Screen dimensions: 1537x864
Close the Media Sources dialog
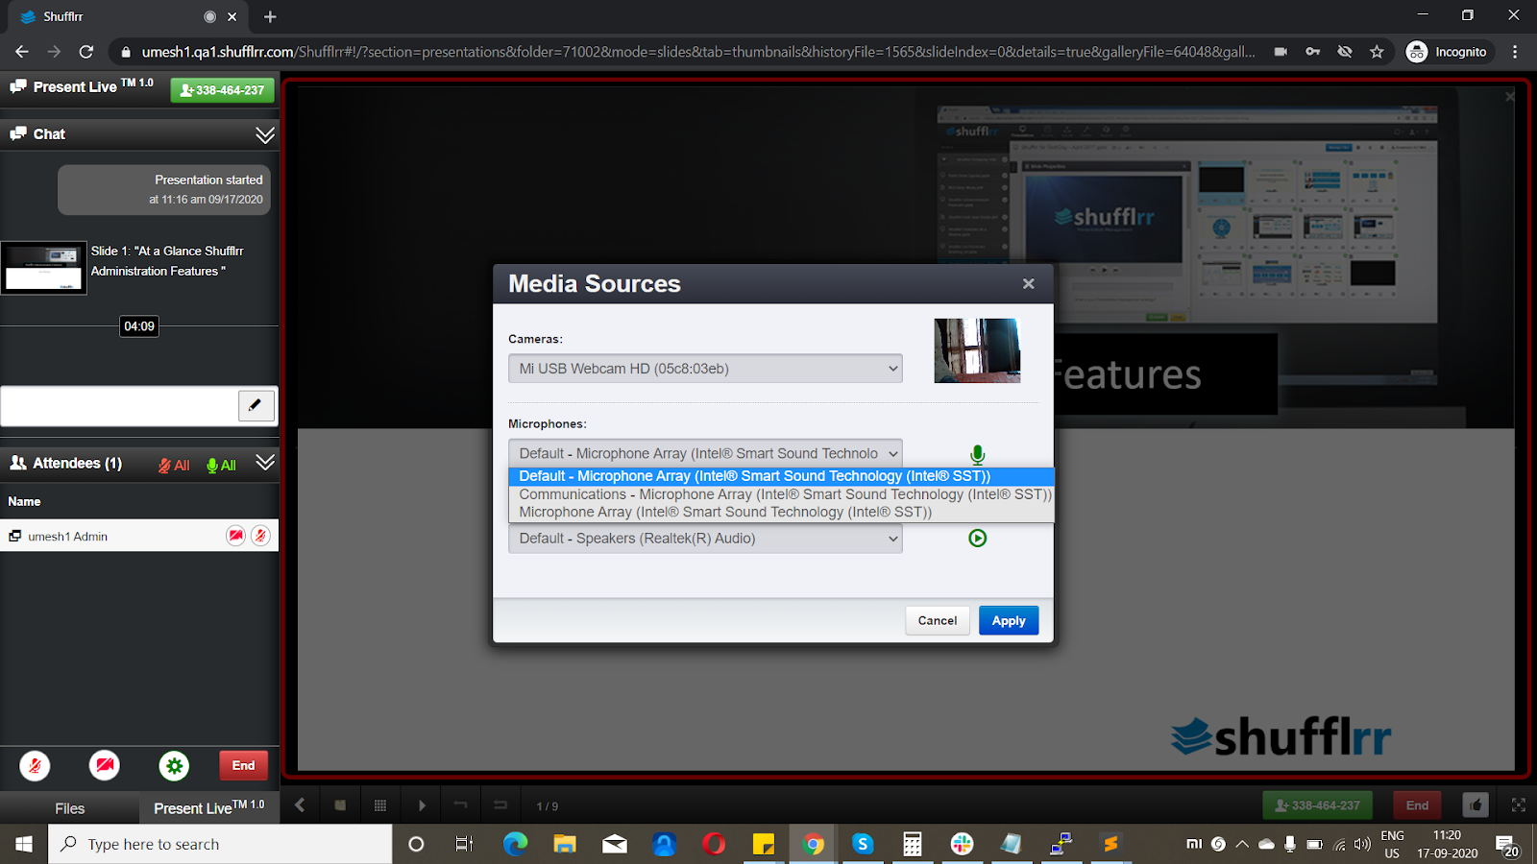pyautogui.click(x=1028, y=284)
